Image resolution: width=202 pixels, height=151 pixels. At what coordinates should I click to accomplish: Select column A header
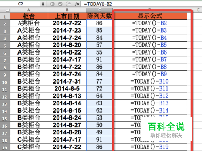29,10
